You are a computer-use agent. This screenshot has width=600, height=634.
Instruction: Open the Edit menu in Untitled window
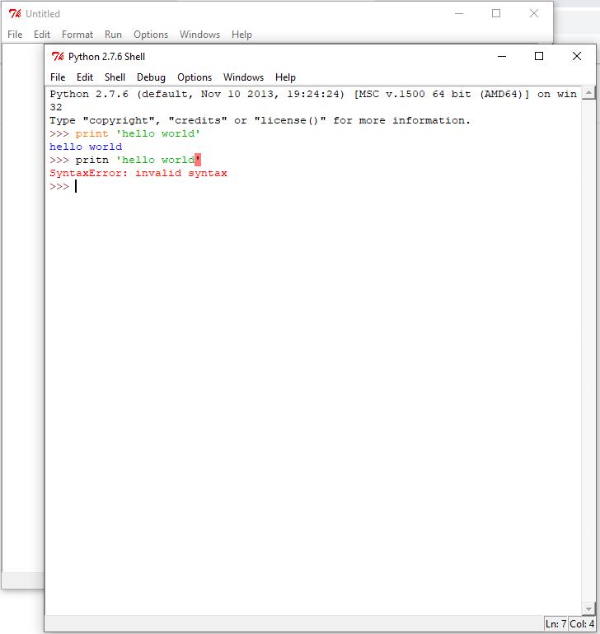coord(42,35)
